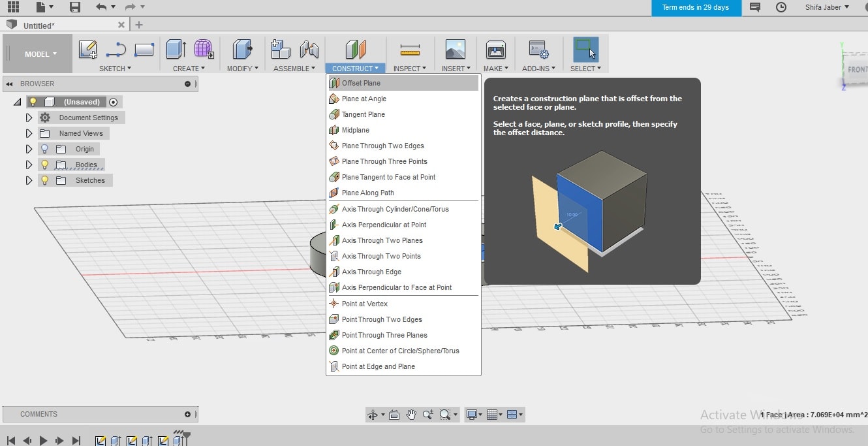Screen dimensions: 868x446
Task: Expand Comments panel with plus button
Action: [x=188, y=414]
